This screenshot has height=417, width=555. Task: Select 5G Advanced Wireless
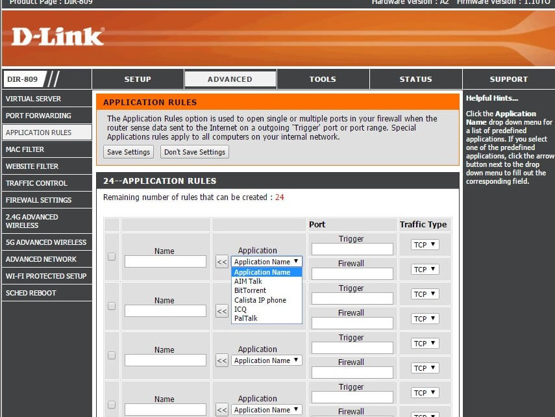47,242
